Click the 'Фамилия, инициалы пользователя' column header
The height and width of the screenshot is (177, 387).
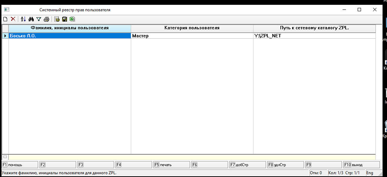point(70,28)
